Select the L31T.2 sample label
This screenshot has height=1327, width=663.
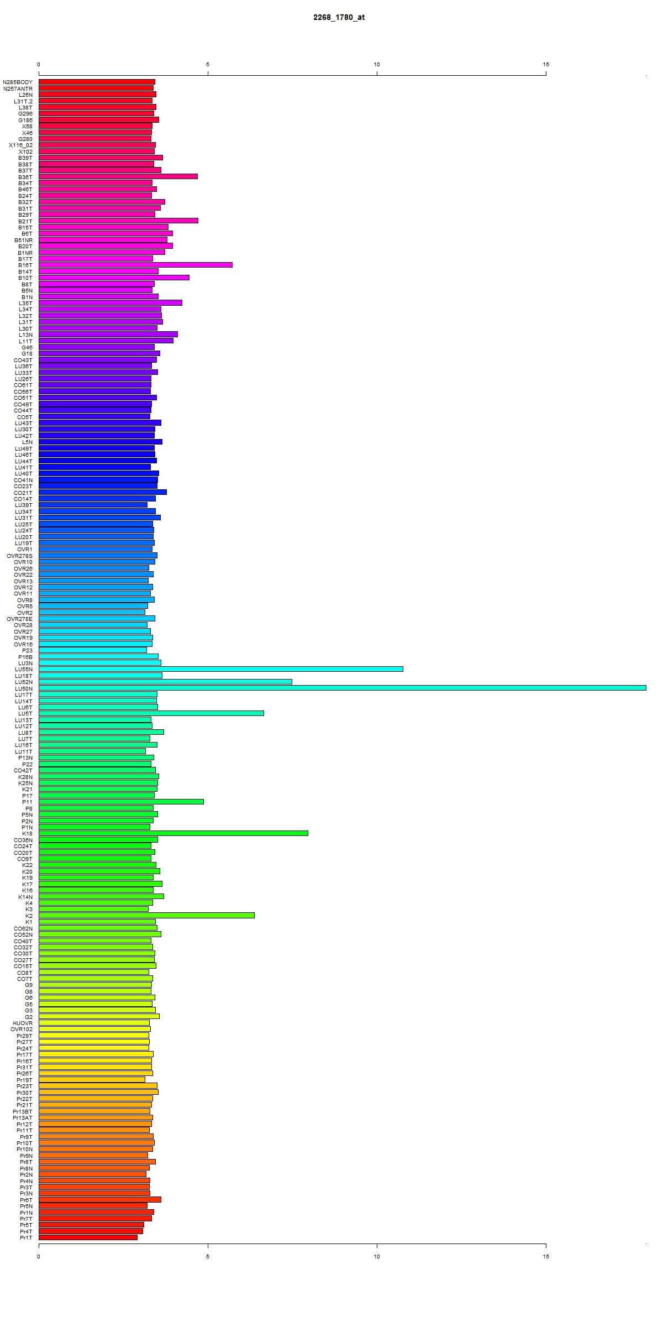(23, 101)
